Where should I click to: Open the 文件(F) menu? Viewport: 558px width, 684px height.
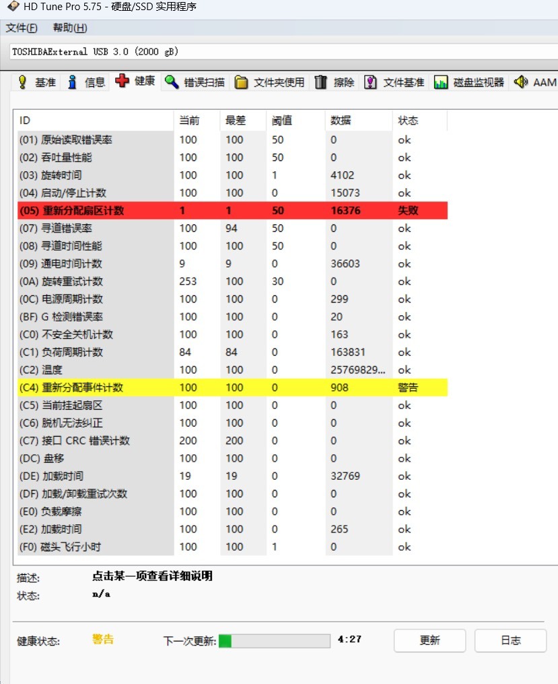tap(22, 28)
